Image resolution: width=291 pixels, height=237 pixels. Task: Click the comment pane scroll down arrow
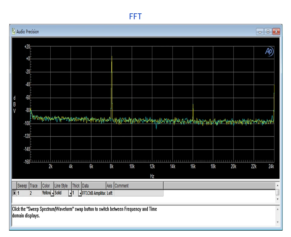point(278,222)
